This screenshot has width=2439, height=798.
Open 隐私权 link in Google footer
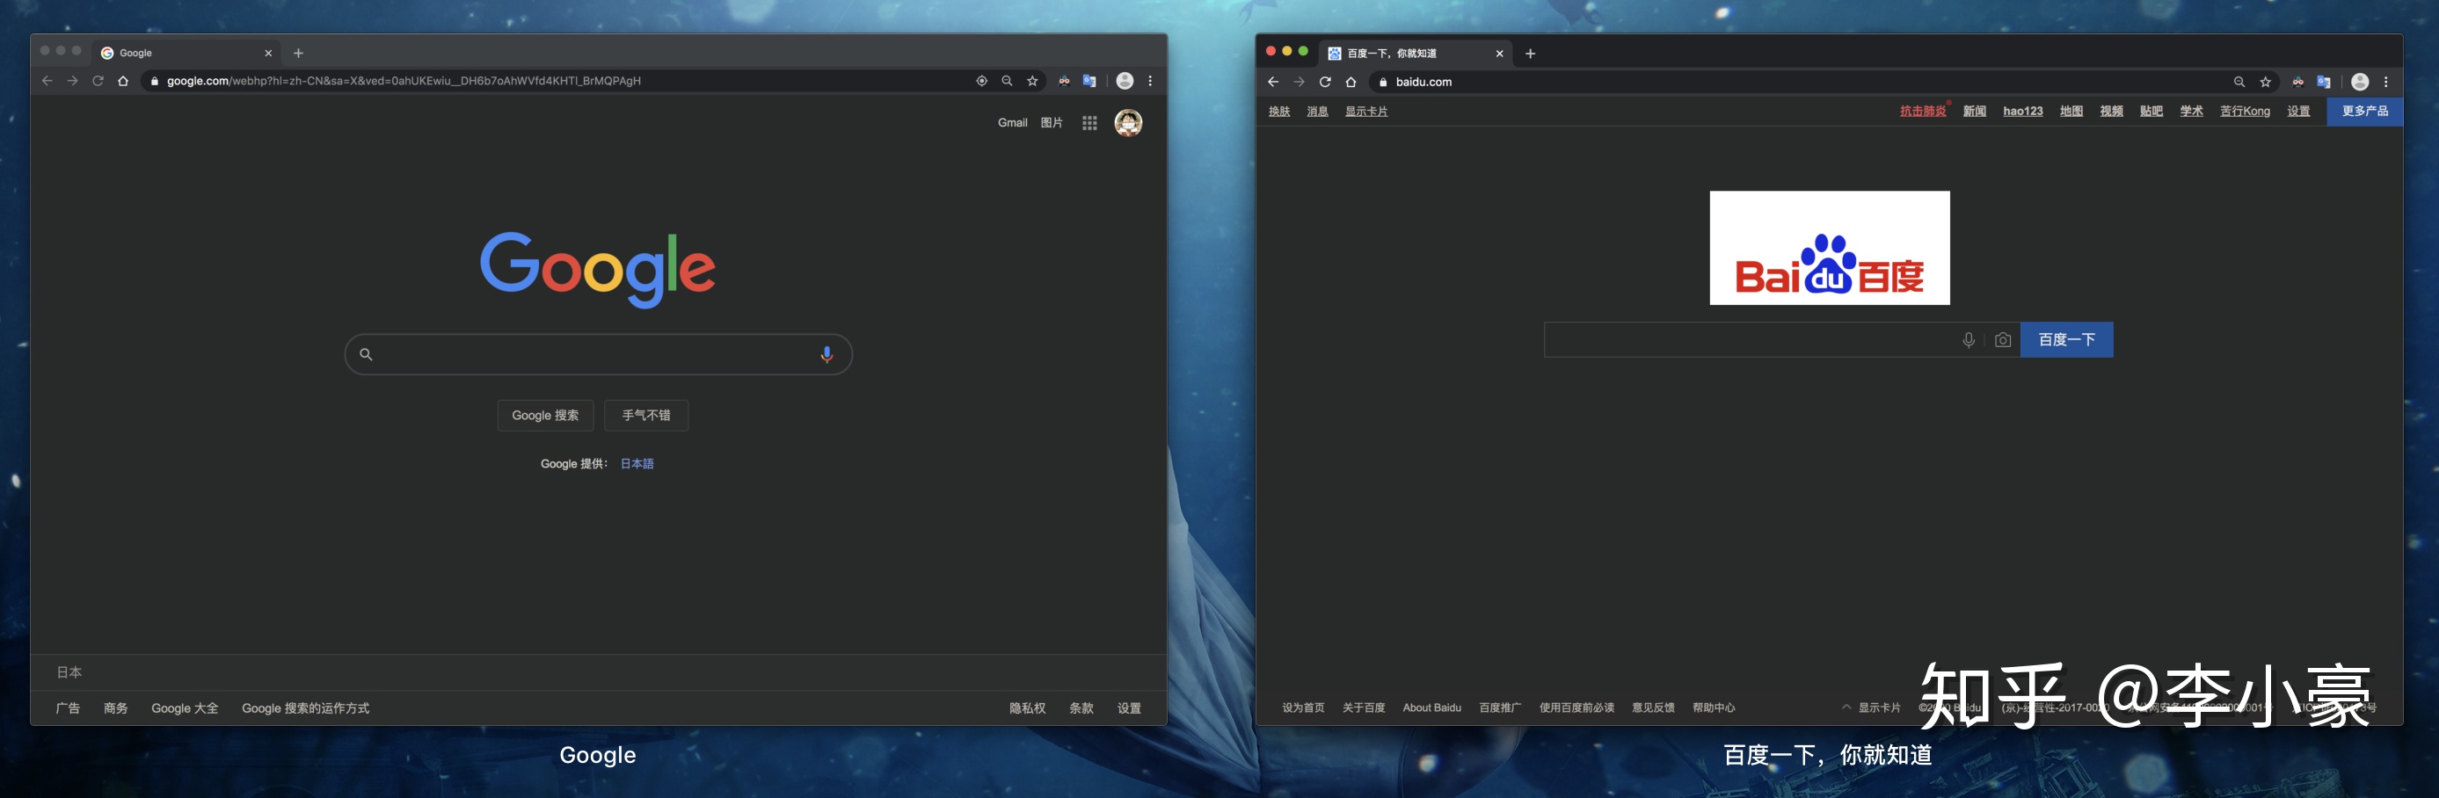(1027, 708)
